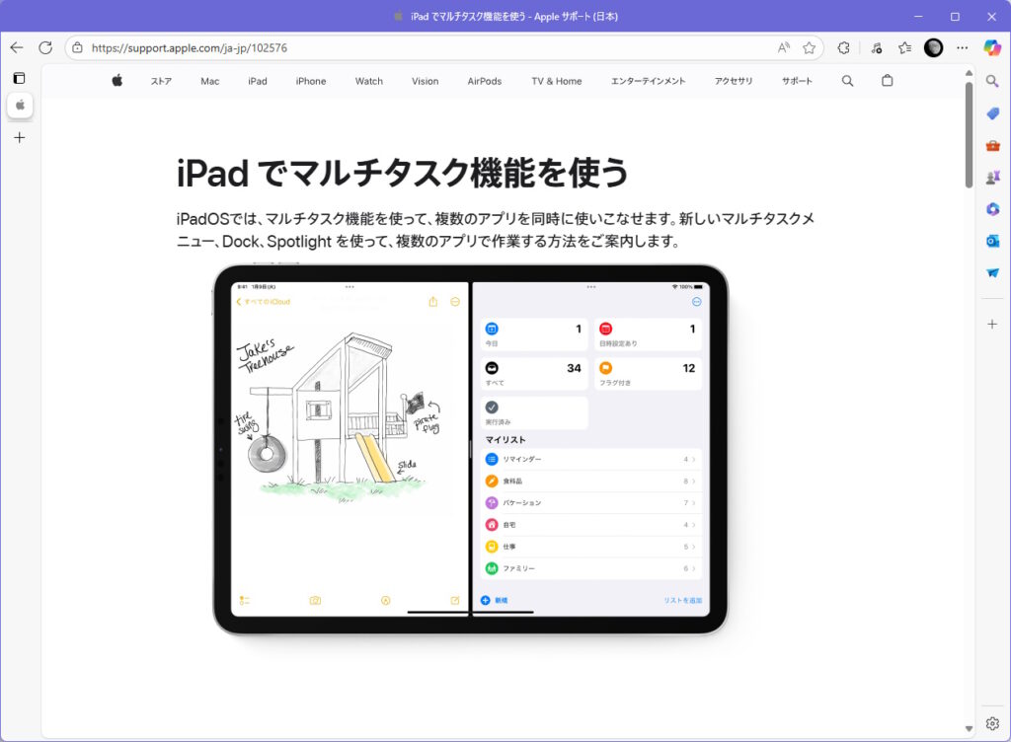Screen dimensions: 1011x742
Task: Open Read aloud from address bar
Action: click(783, 47)
